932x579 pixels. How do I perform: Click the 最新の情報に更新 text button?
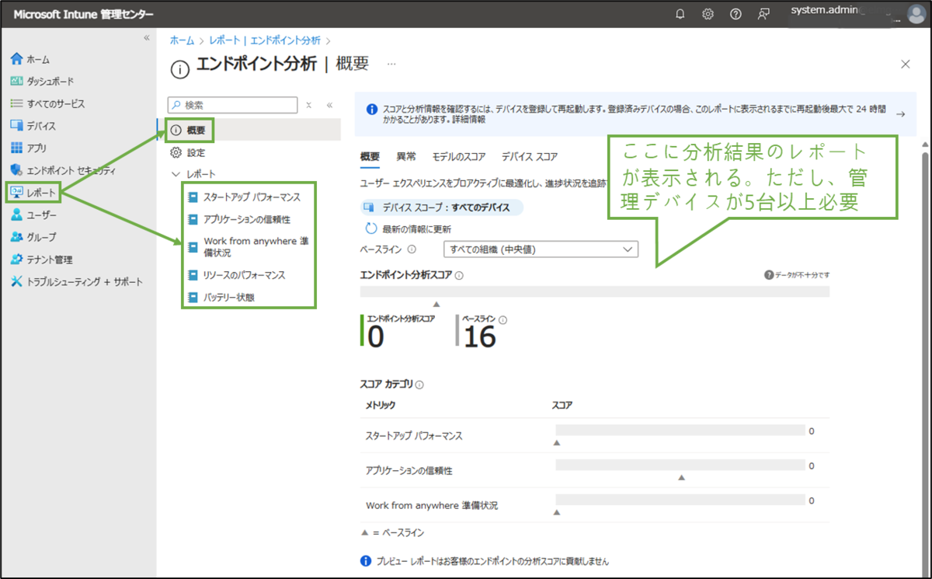click(417, 229)
